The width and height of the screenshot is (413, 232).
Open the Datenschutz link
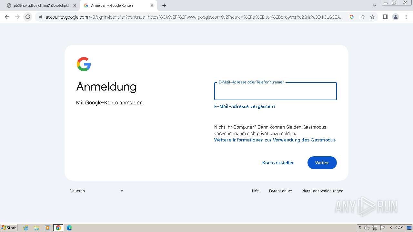pos(280,191)
